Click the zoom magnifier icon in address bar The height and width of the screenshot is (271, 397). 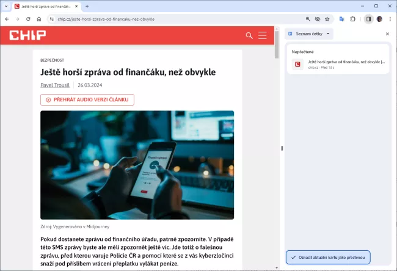point(308,19)
